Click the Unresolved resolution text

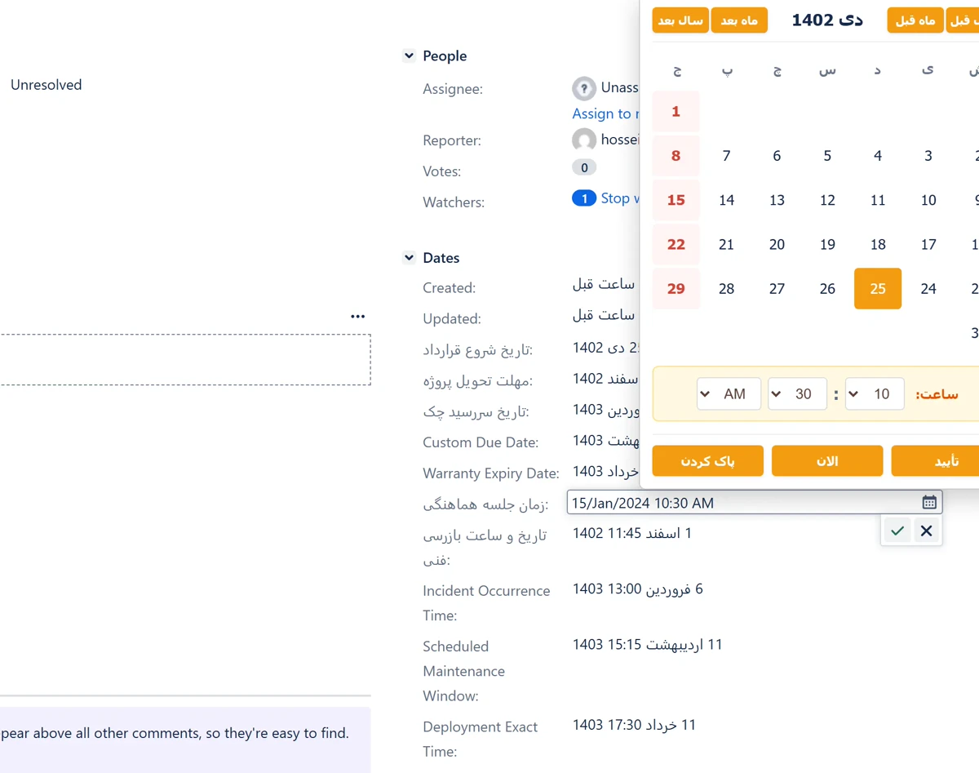(46, 85)
